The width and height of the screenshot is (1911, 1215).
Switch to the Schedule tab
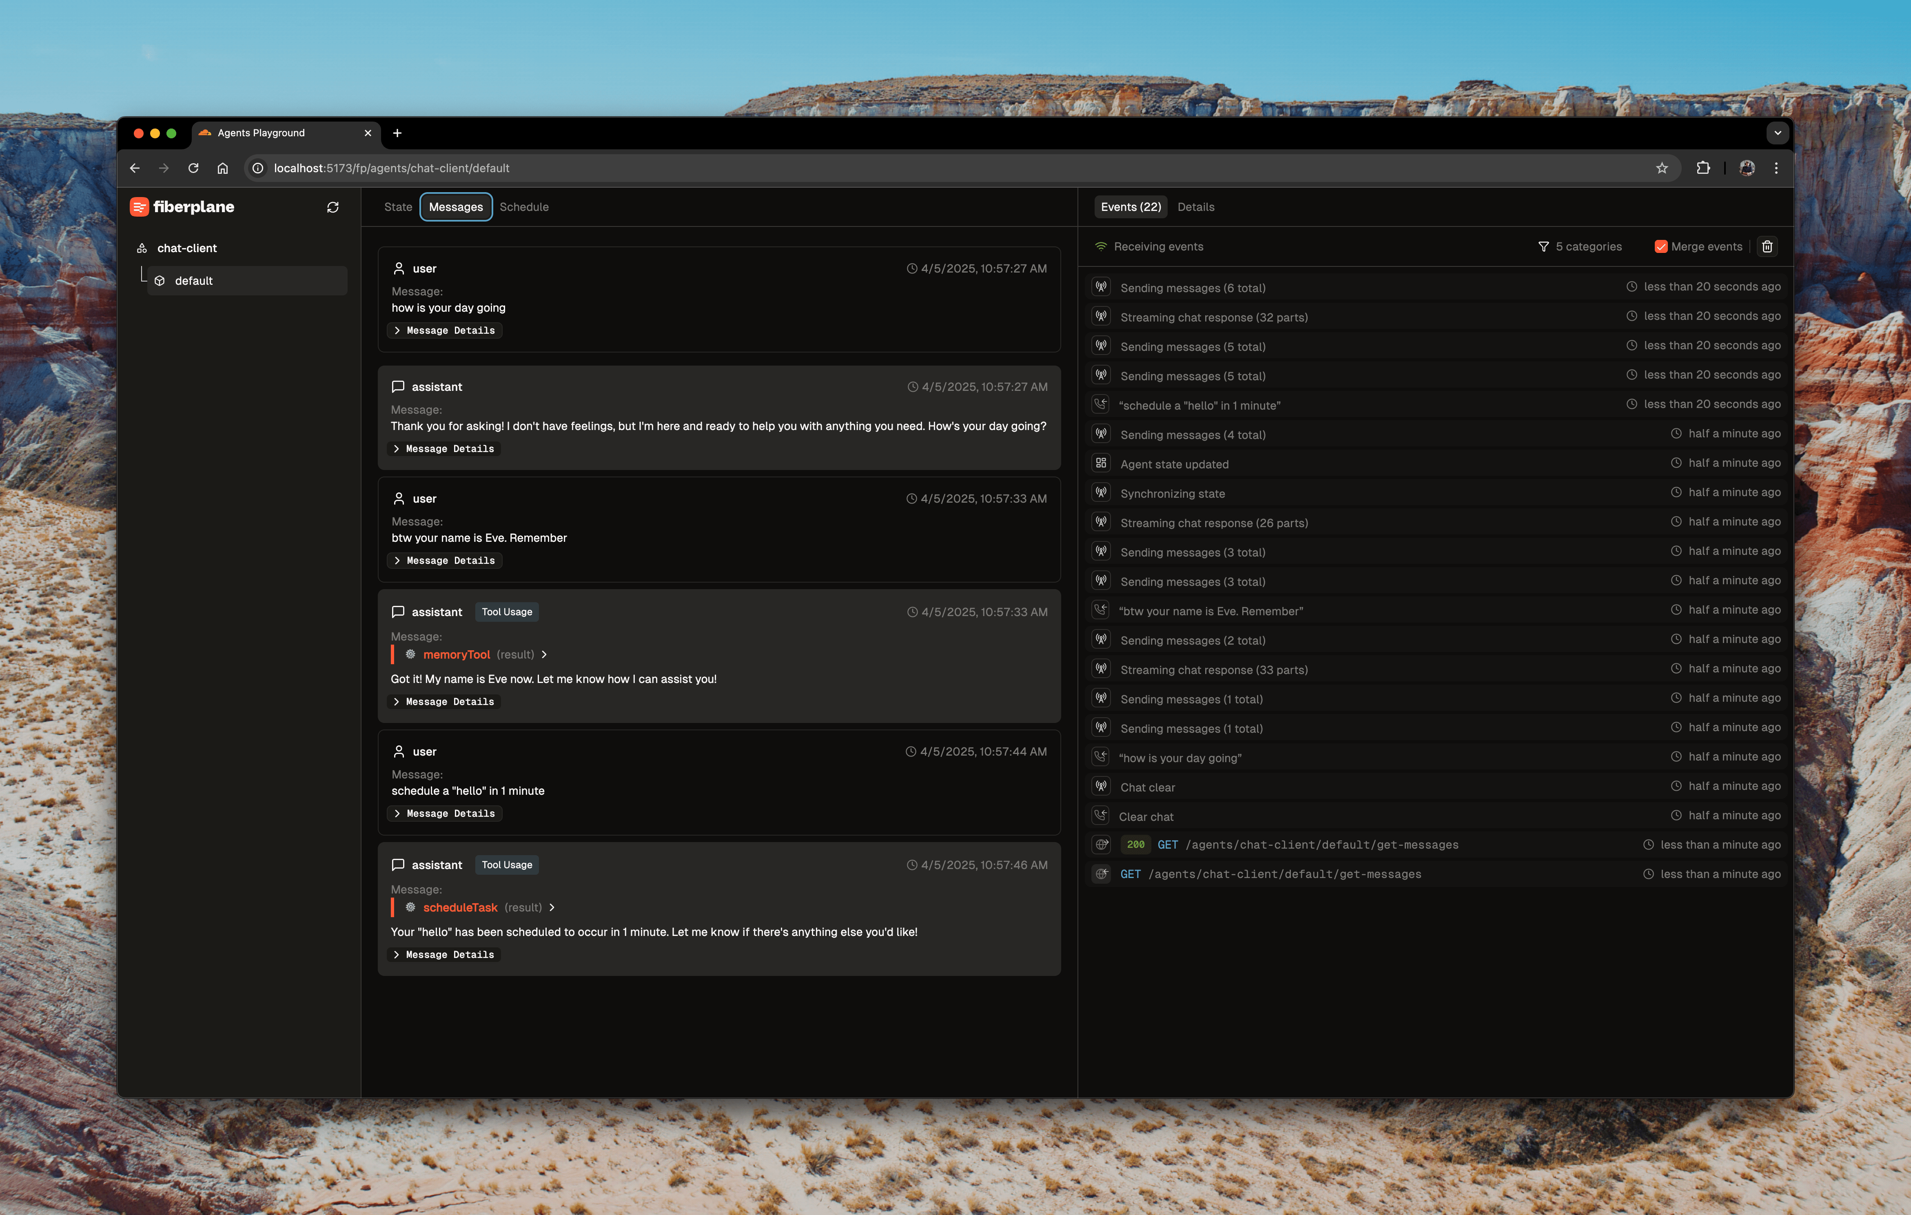[x=524, y=207]
